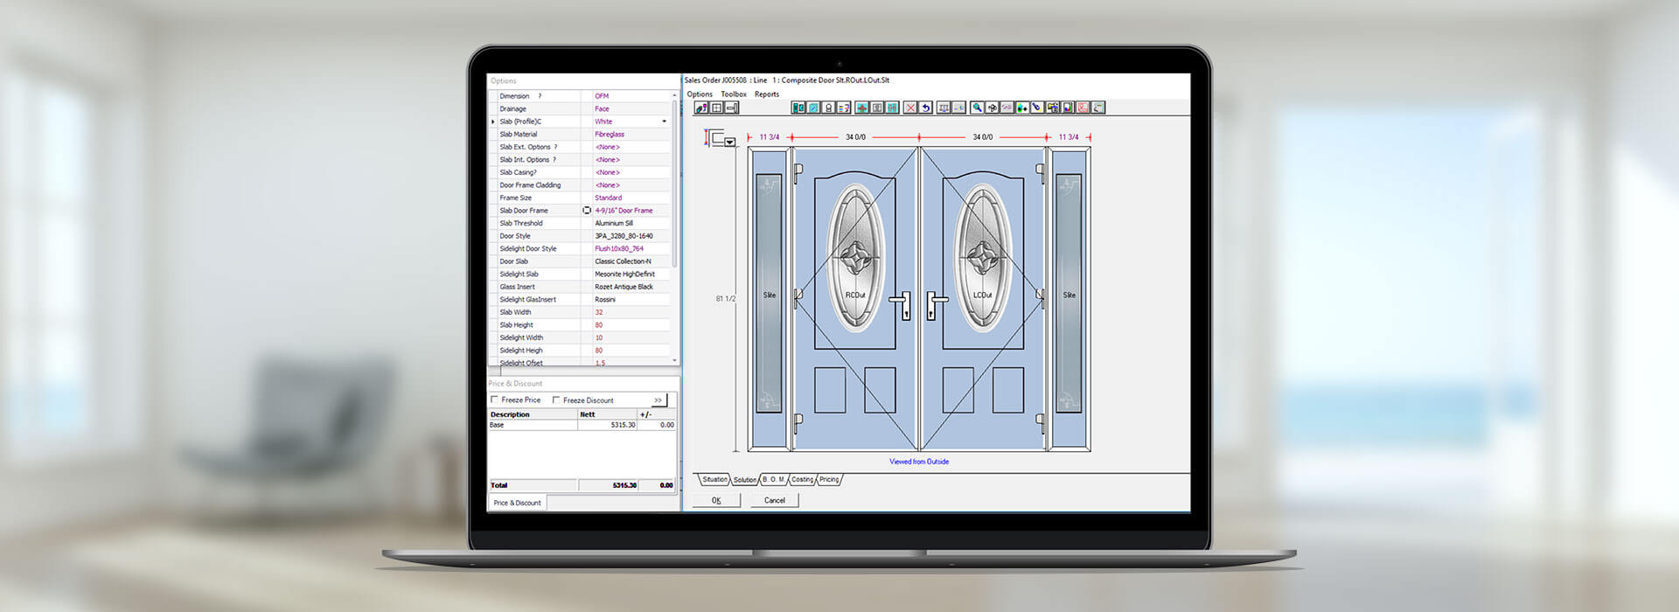Click the door handle hardware icon
Image resolution: width=1679 pixels, height=612 pixels.
[x=732, y=108]
